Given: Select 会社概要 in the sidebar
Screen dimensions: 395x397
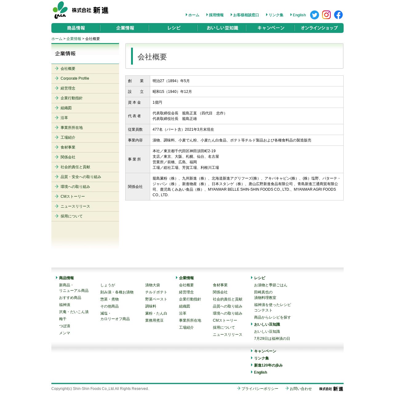Looking at the screenshot, I should (85, 69).
